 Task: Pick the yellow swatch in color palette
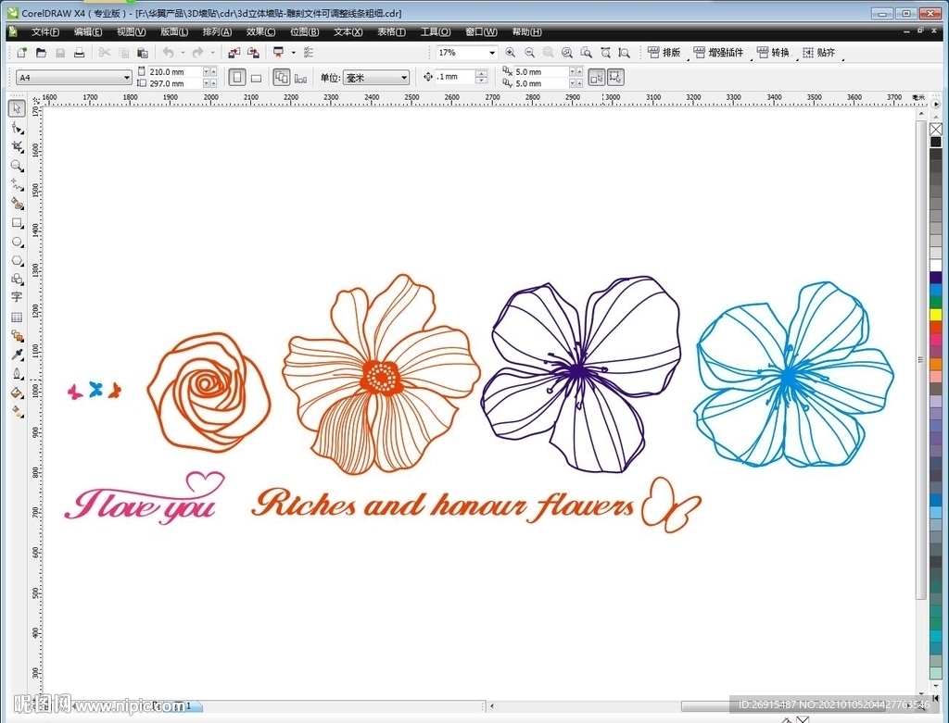click(936, 315)
